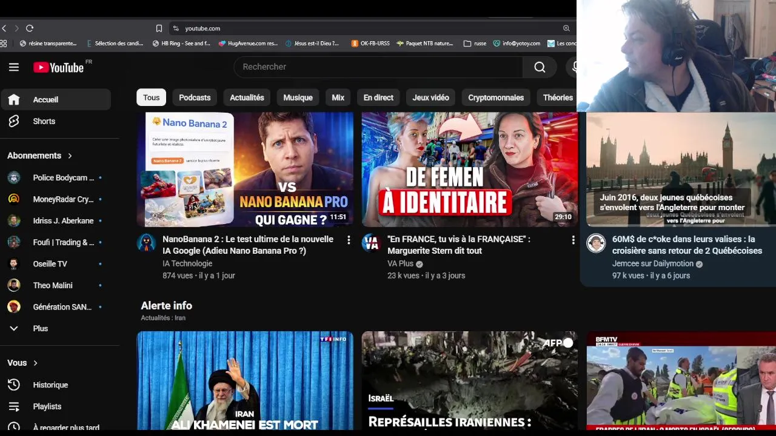
Task: Open NanoBanana 2 video title link
Action: pos(248,245)
